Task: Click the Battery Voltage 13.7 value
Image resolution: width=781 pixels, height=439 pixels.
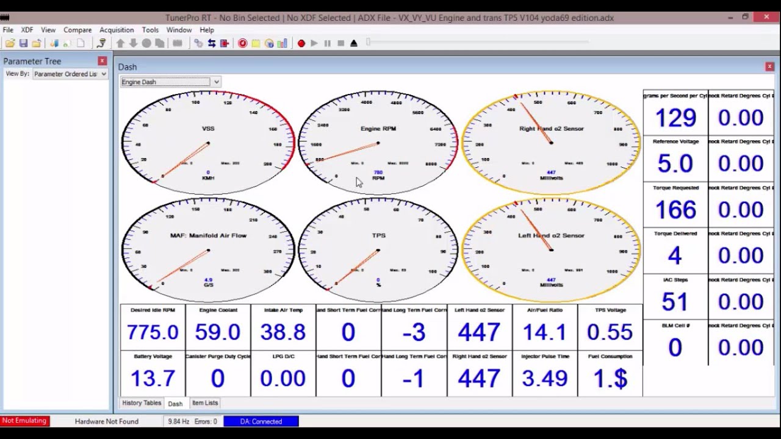Action: click(x=153, y=379)
